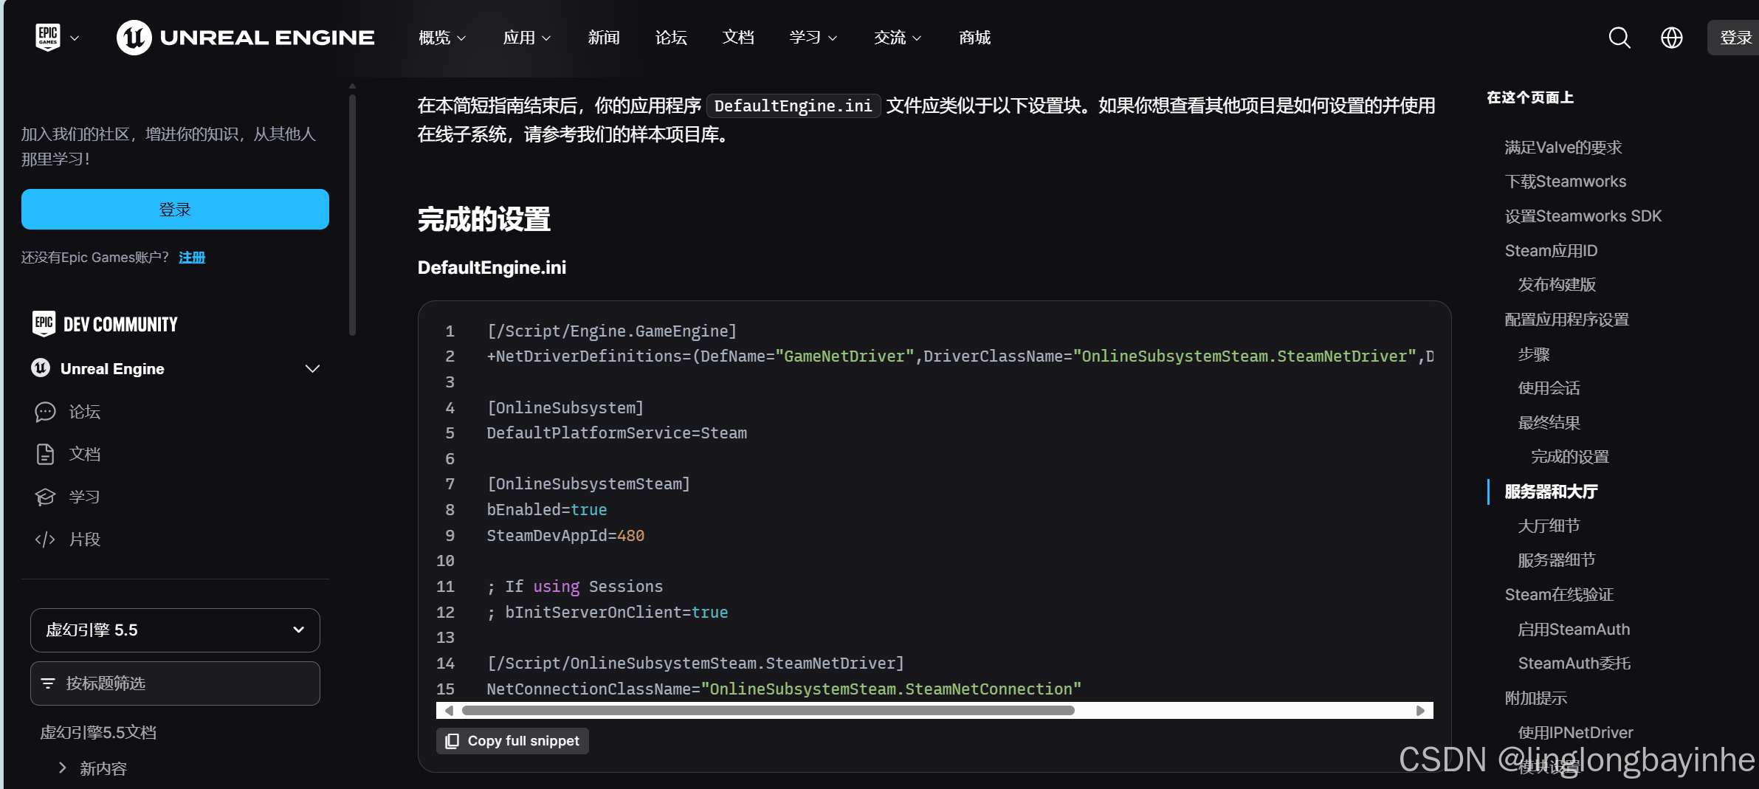Open the top nav 文档 item
Viewport: 1759px width, 789px height.
point(738,38)
